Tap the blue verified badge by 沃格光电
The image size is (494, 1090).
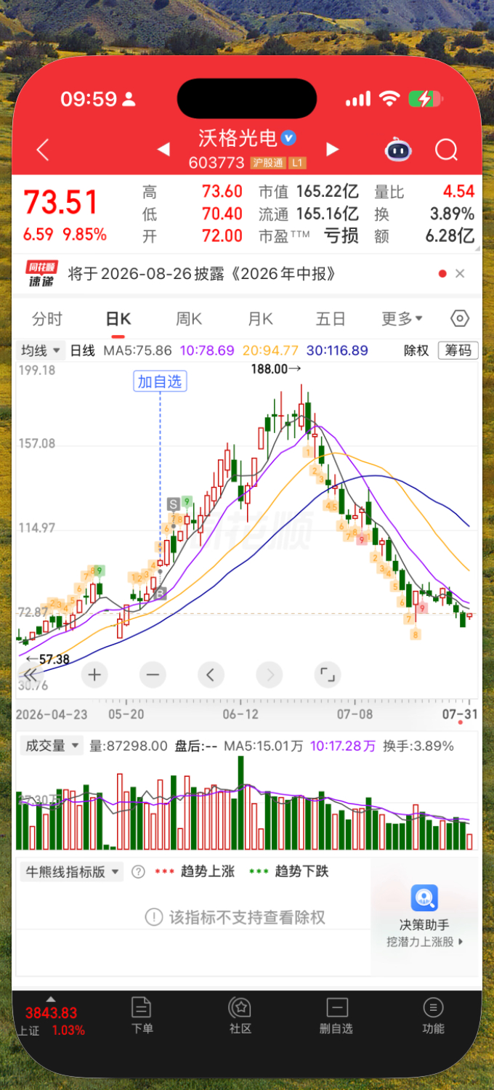(x=288, y=137)
